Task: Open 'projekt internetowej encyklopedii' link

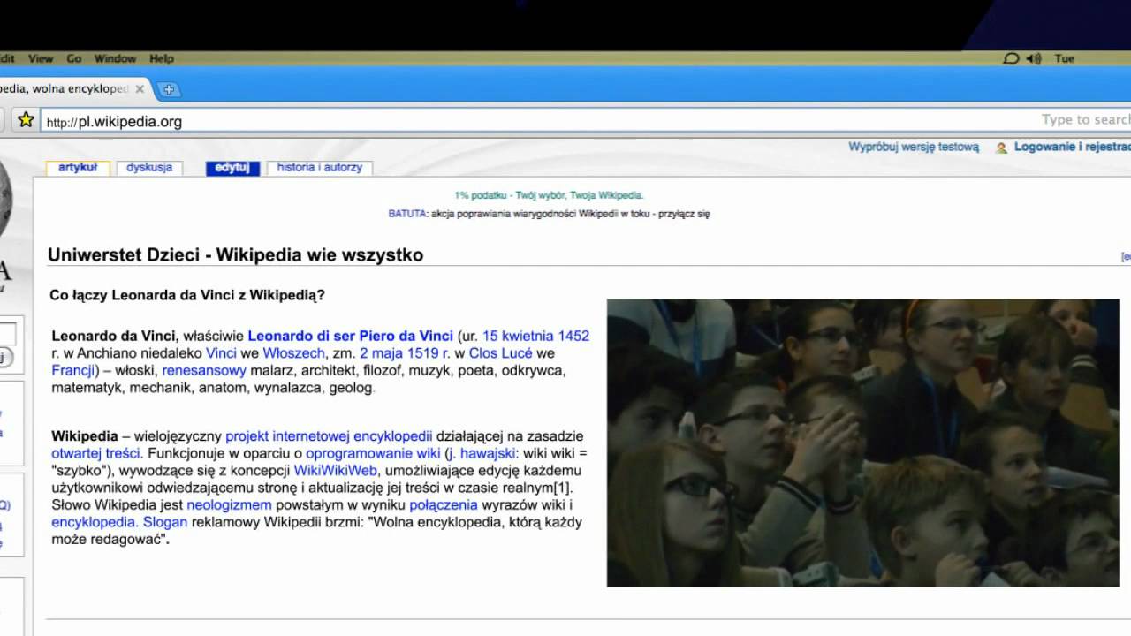Action: tap(329, 436)
